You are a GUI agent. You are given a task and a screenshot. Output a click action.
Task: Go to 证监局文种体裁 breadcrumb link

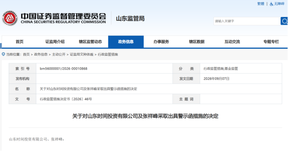point(82,55)
